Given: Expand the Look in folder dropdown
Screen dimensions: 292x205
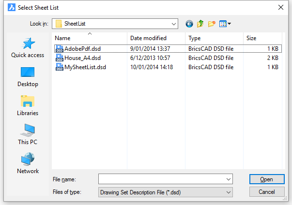Looking at the screenshot, I should click(174, 24).
